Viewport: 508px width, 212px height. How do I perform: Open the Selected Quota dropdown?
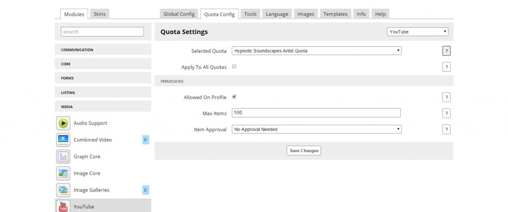coord(316,51)
